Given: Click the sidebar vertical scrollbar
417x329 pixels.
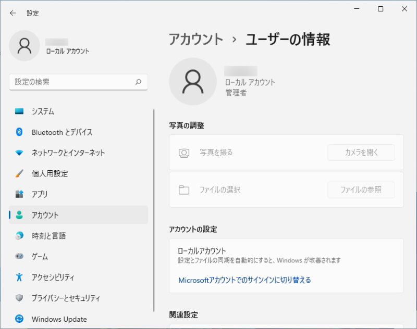Looking at the screenshot, I should coord(154,208).
